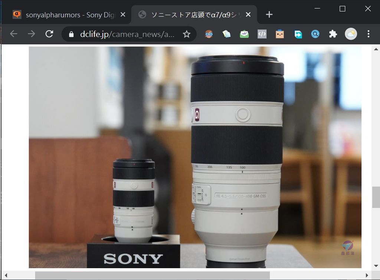Open a new browser tab

(269, 14)
